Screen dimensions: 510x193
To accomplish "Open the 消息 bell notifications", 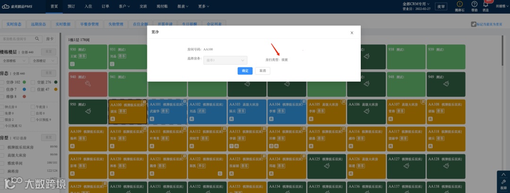I will tap(485, 5).
